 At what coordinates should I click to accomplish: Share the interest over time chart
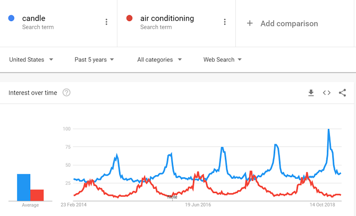(342, 93)
